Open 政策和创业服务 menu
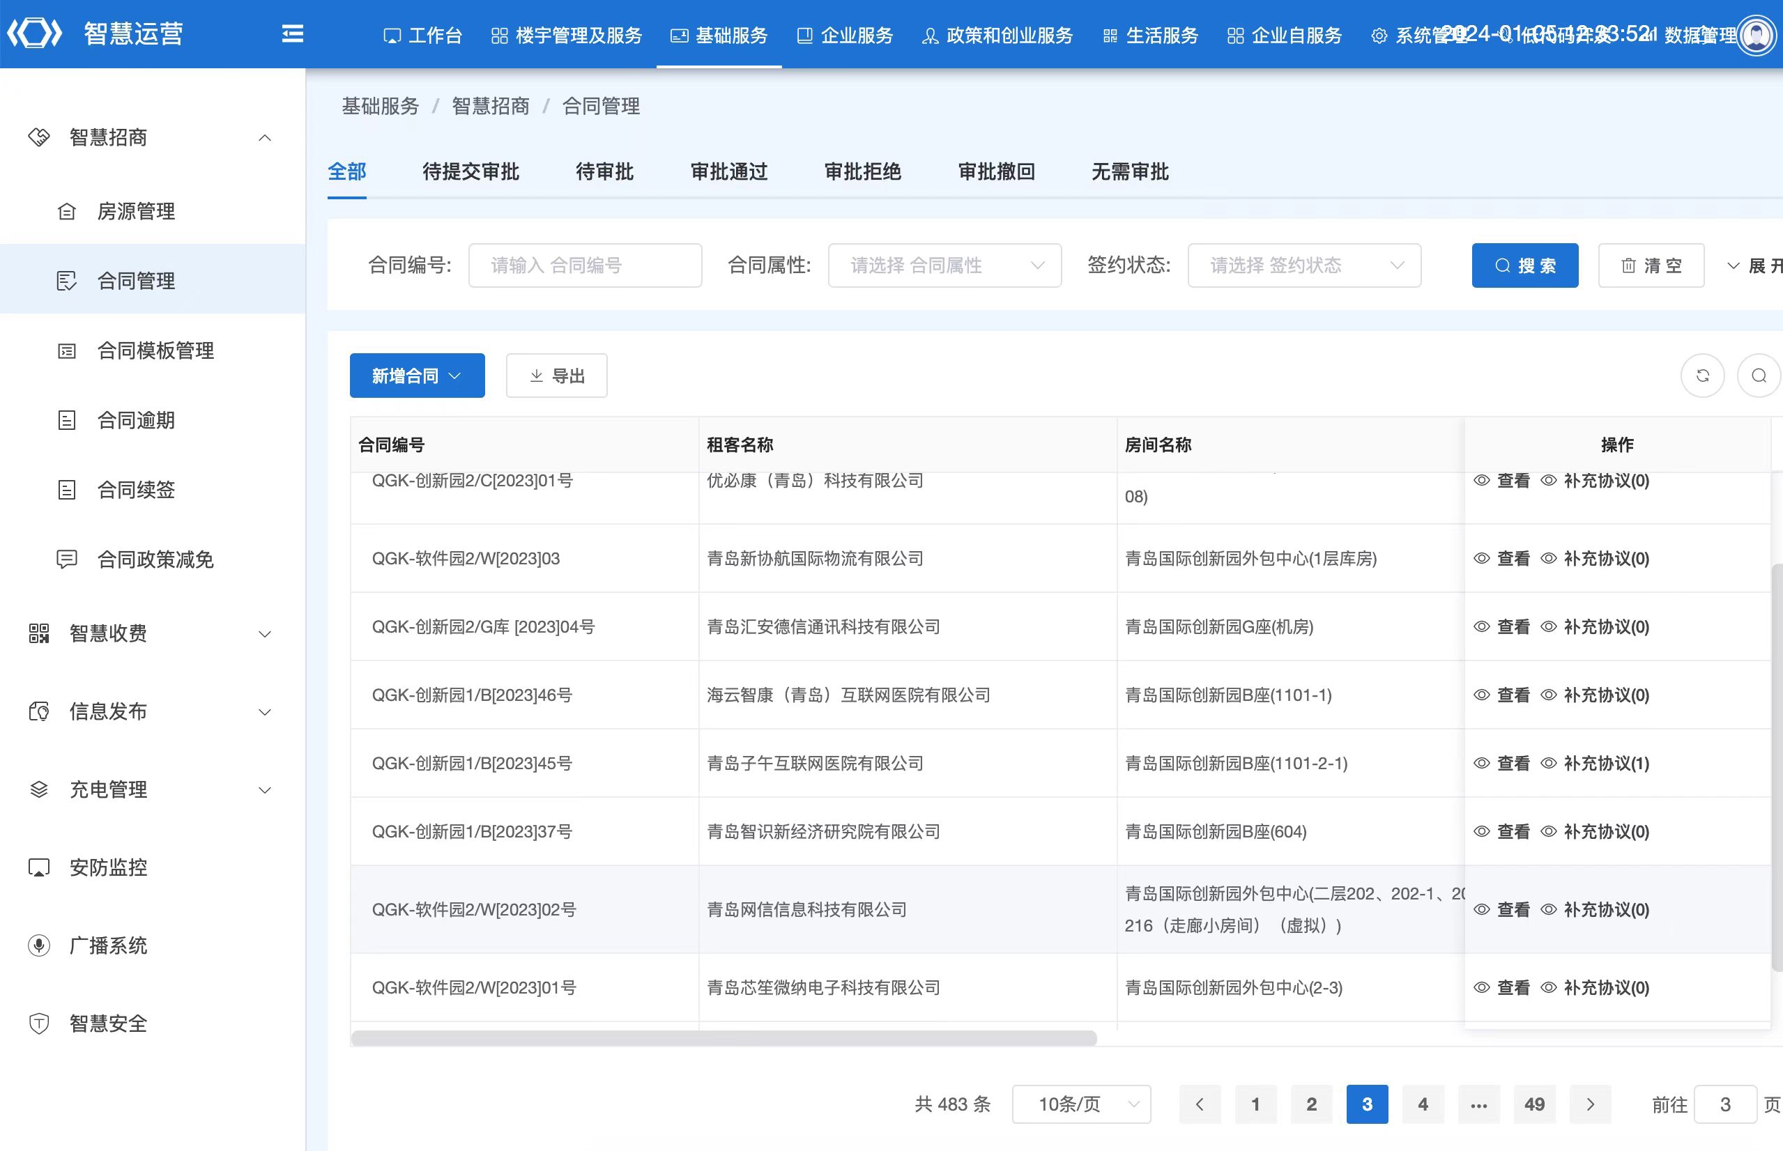This screenshot has width=1783, height=1151. point(997,35)
